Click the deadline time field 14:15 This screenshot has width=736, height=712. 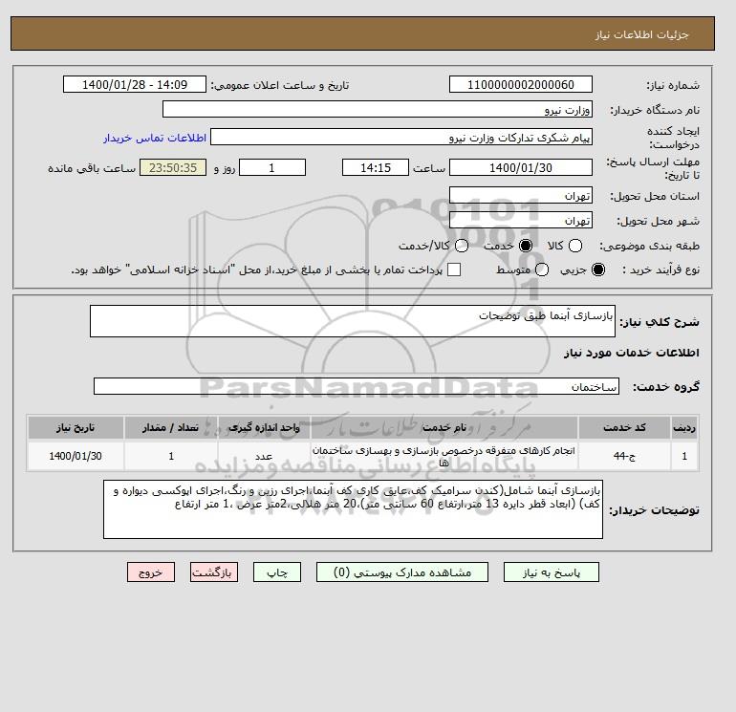(x=376, y=167)
